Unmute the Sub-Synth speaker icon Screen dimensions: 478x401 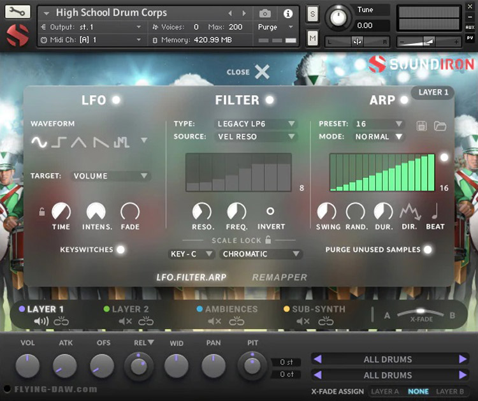tap(303, 321)
